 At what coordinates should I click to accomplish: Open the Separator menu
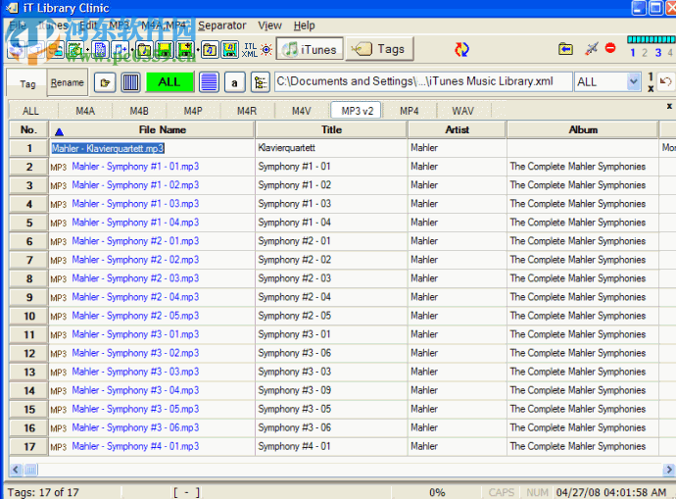222,25
